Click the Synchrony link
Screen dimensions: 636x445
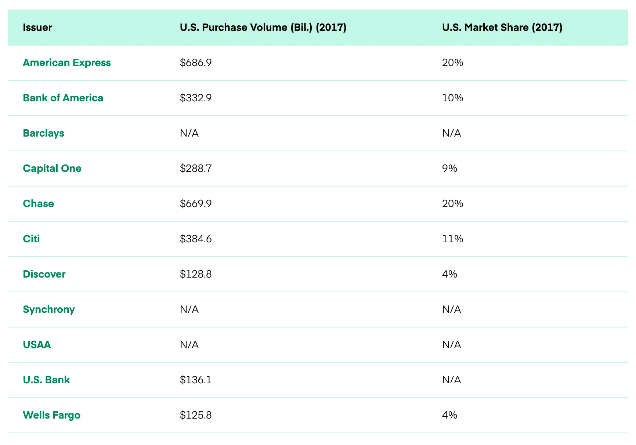(x=48, y=310)
